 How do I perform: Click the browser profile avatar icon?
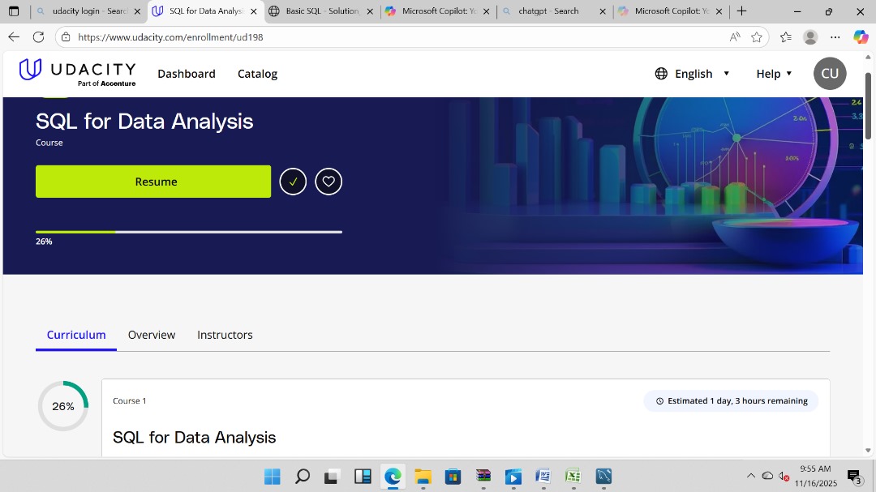point(809,37)
